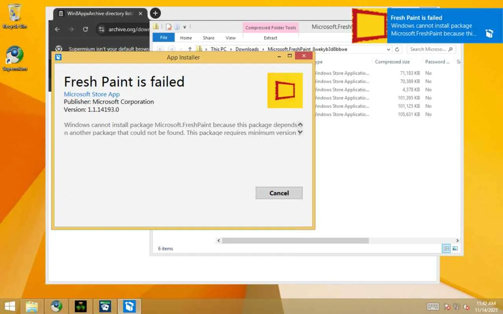The width and height of the screenshot is (503, 314).
Task: Close the App Installer window
Action: pos(303,56)
